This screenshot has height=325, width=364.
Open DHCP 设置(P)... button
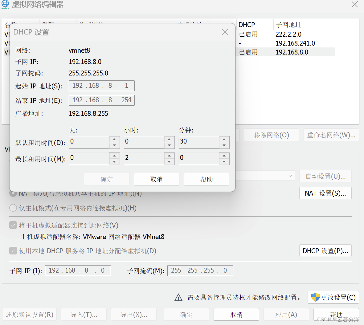(x=325, y=251)
